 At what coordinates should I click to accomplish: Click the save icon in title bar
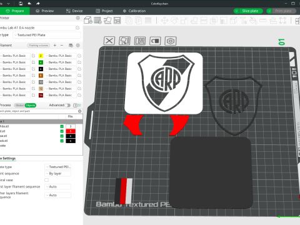point(21,3)
